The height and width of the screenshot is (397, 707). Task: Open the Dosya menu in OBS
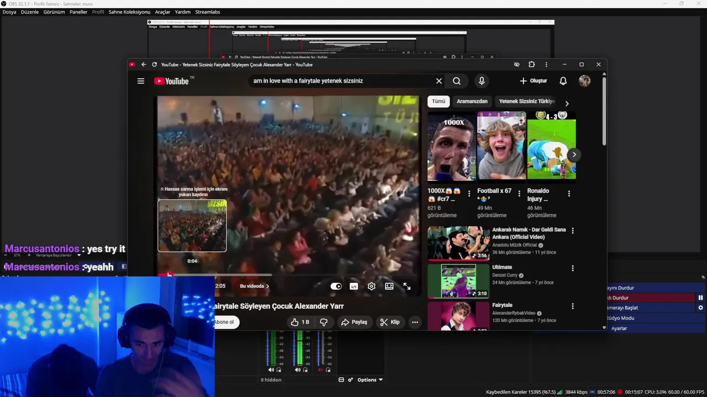tap(9, 12)
